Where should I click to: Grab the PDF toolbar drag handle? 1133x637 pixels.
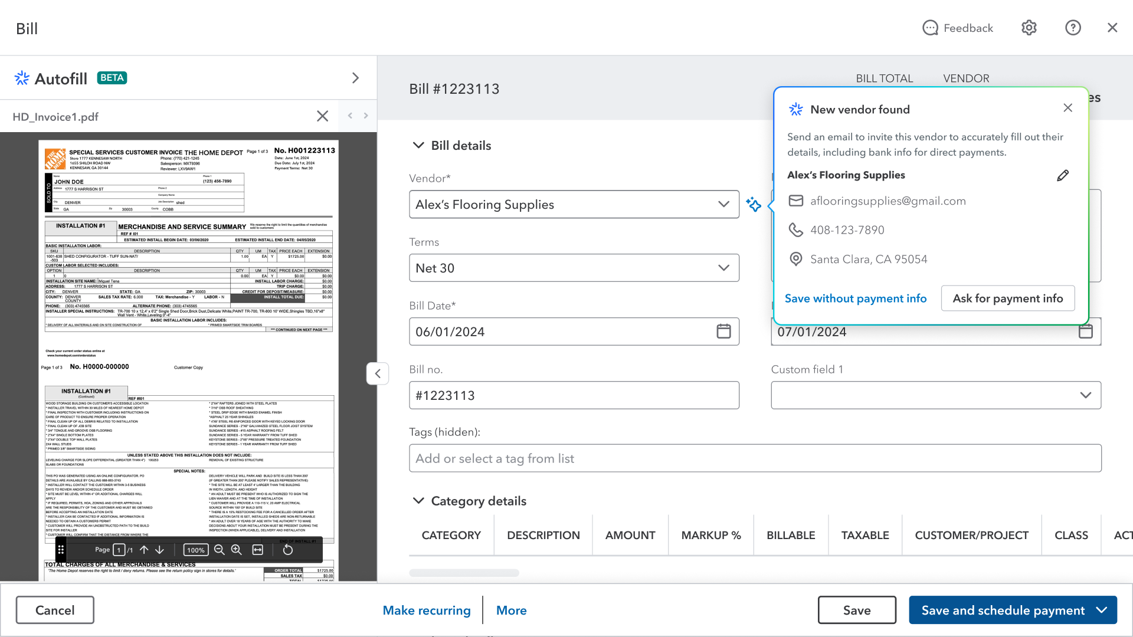point(61,550)
